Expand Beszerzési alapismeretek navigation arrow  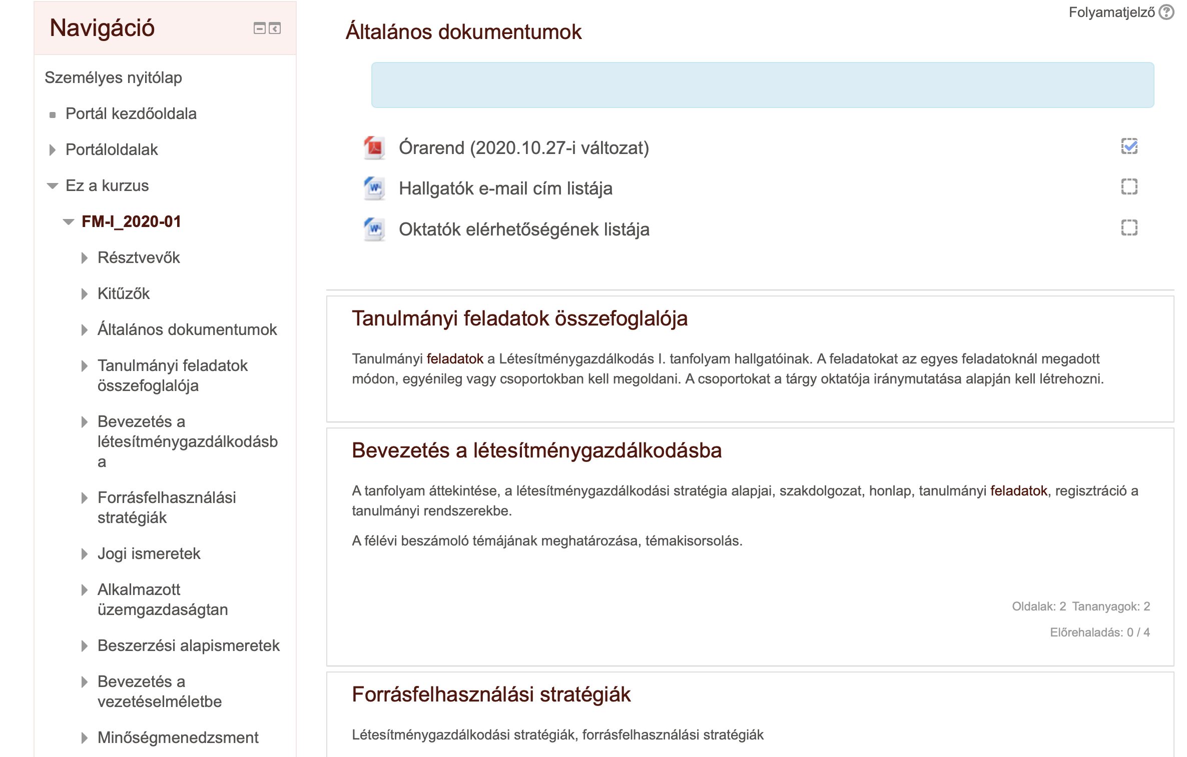tap(85, 646)
